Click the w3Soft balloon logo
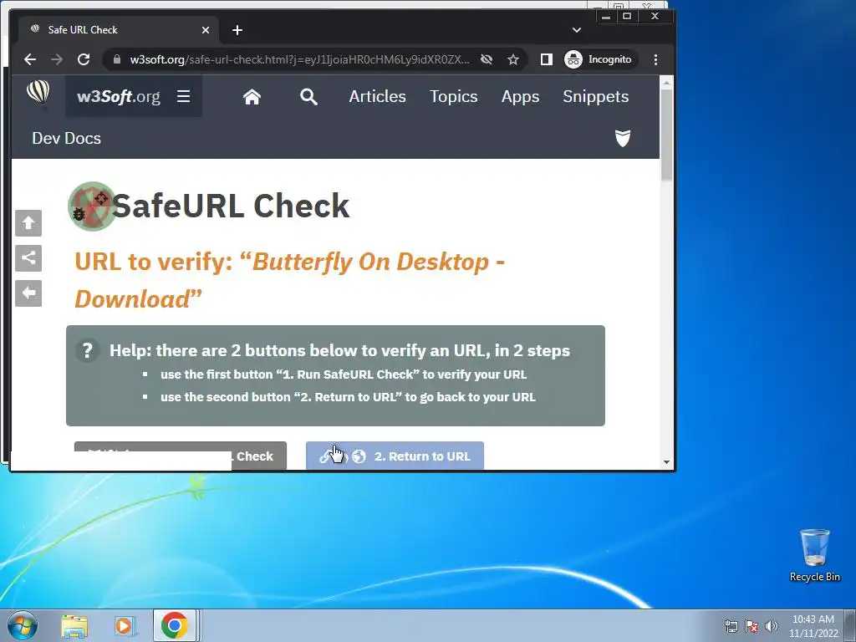Viewport: 856px width, 642px height. click(x=38, y=93)
